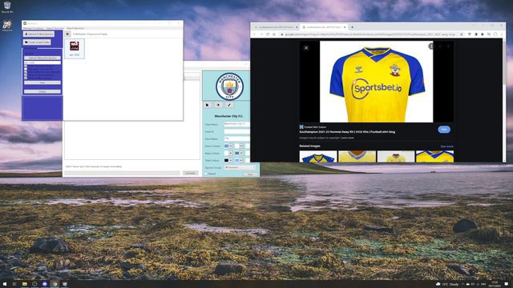Click See more next to Related images

coord(447,146)
